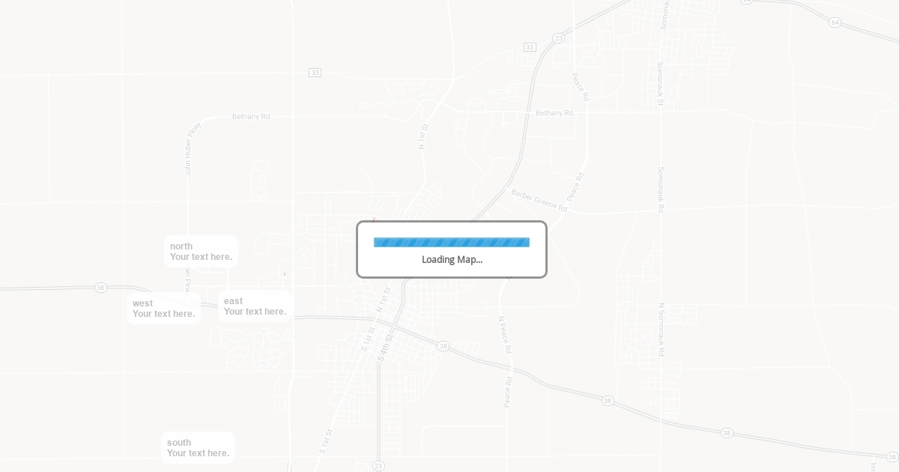
Task: Click the route 23 shield at map bottom
Action: pyautogui.click(x=378, y=466)
